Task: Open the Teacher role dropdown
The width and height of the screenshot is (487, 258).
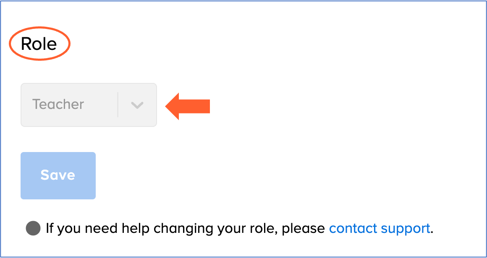Action: pyautogui.click(x=89, y=105)
